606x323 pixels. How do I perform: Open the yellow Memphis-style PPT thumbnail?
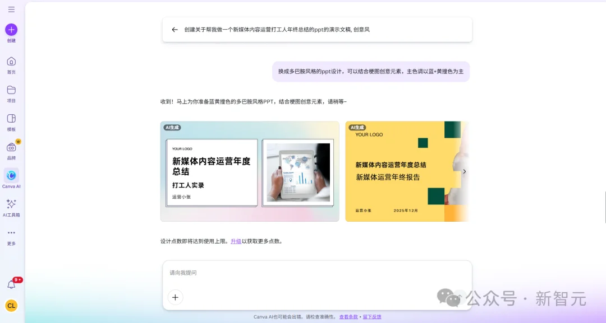coord(404,171)
